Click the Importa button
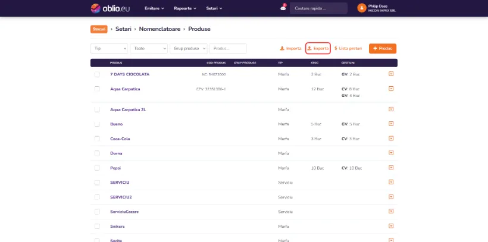 pos(290,49)
